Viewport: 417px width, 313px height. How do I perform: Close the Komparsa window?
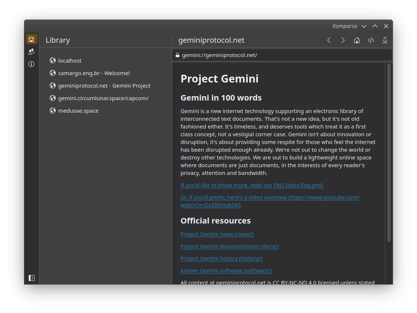pyautogui.click(x=386, y=26)
